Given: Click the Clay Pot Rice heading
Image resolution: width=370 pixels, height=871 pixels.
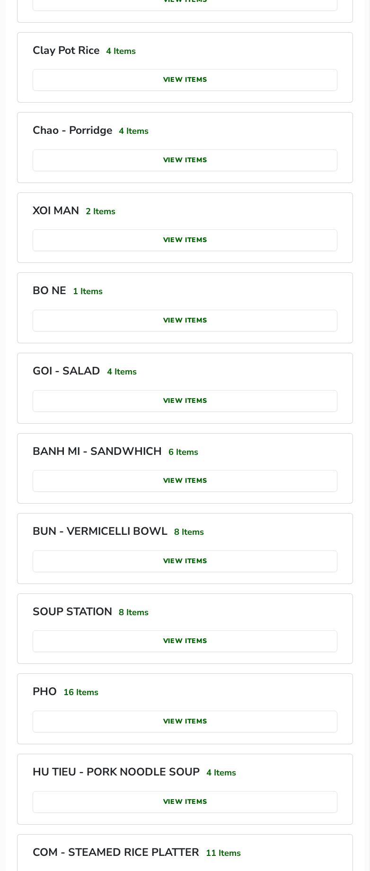Looking at the screenshot, I should [x=66, y=51].
